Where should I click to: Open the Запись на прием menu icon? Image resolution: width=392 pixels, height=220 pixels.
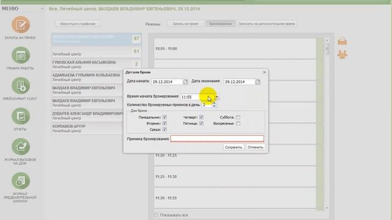[x=20, y=24]
